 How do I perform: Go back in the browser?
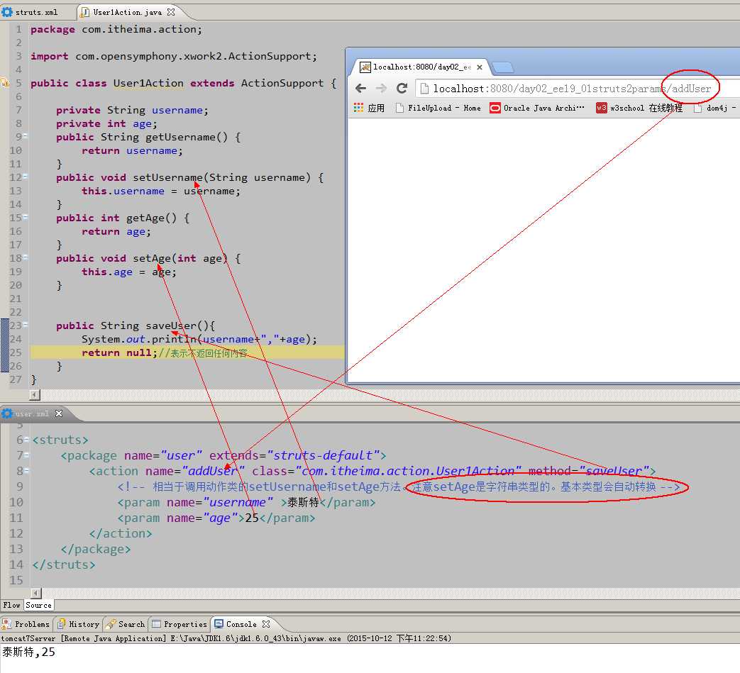360,88
